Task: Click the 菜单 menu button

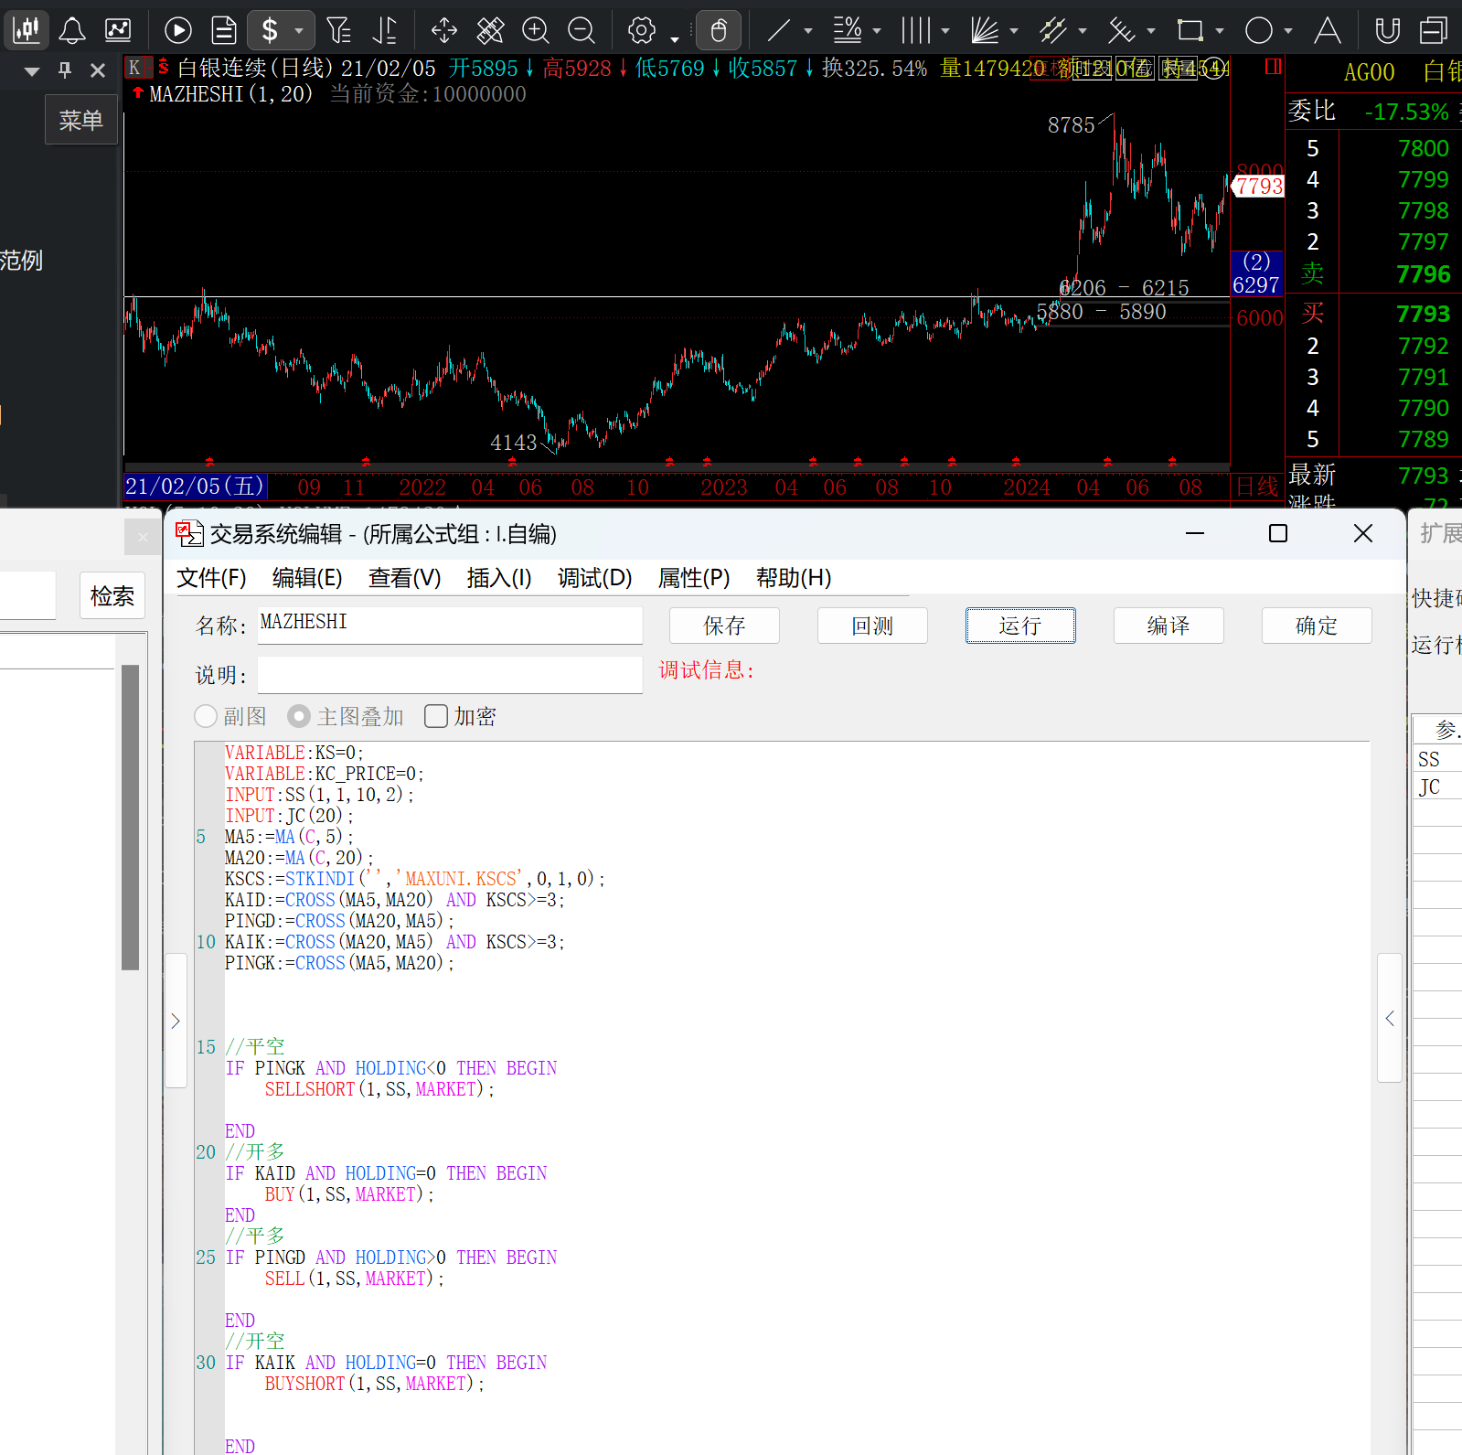Action: pos(81,120)
